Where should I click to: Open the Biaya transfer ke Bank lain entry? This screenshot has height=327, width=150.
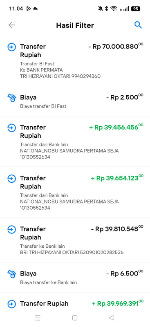[75, 278]
